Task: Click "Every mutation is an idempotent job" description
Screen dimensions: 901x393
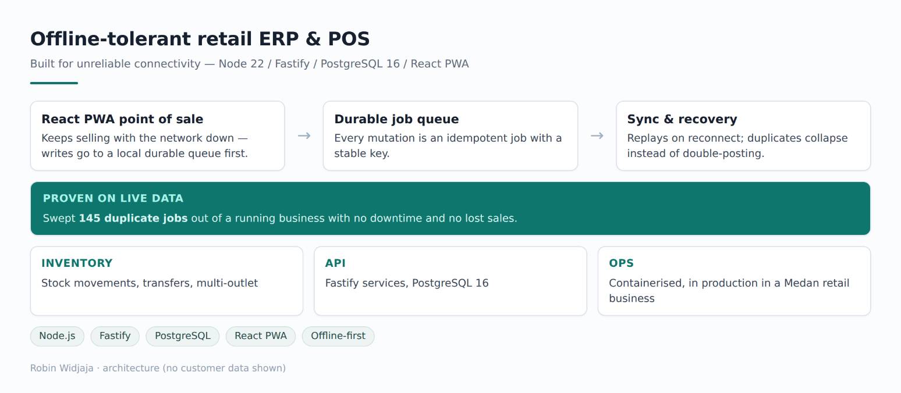Action: (x=448, y=146)
